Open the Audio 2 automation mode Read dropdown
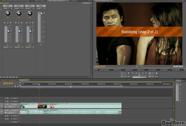Screen dimensions: 186x126 tap(19, 8)
